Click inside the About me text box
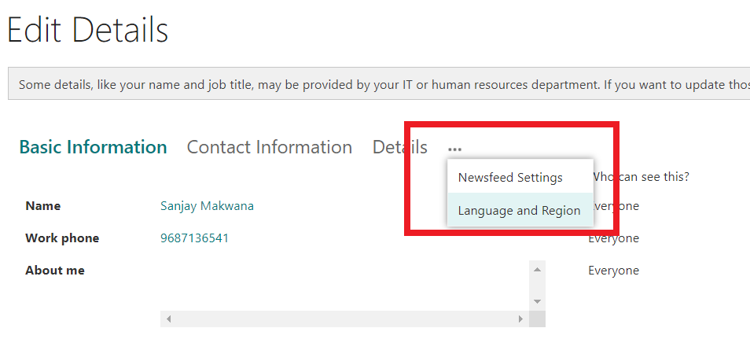750x339 pixels. [344, 286]
